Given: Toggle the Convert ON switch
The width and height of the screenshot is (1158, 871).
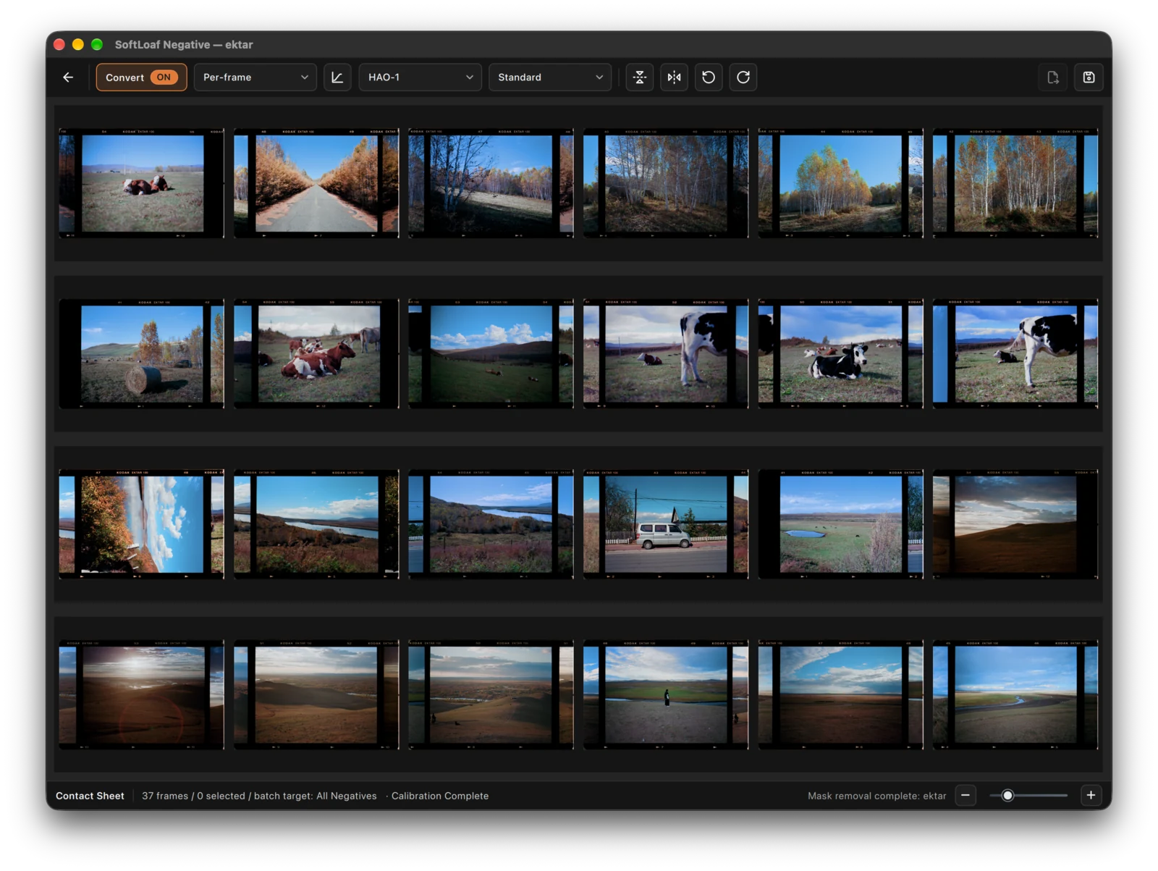Looking at the screenshot, I should [x=142, y=77].
